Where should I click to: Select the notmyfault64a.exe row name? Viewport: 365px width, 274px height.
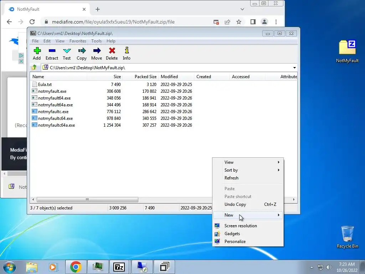[x=55, y=105]
